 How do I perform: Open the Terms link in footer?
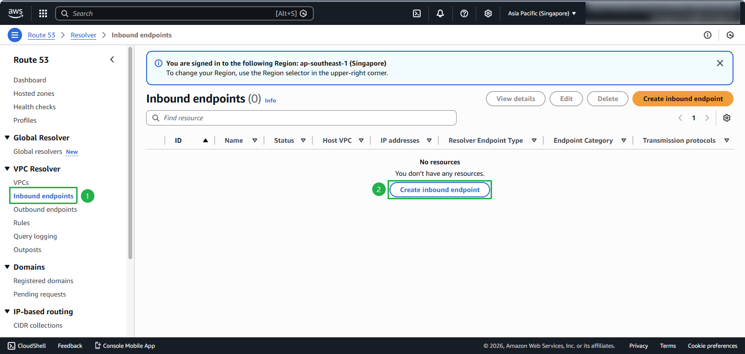668,346
